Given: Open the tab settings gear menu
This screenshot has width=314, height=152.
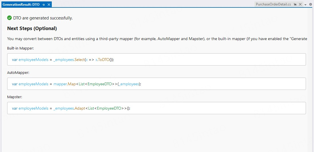Looking at the screenshot, I should point(311,5).
